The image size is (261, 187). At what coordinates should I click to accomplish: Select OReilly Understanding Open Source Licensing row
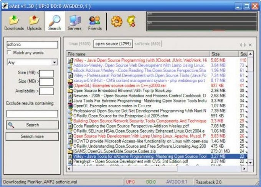pyautogui.click(x=157, y=146)
